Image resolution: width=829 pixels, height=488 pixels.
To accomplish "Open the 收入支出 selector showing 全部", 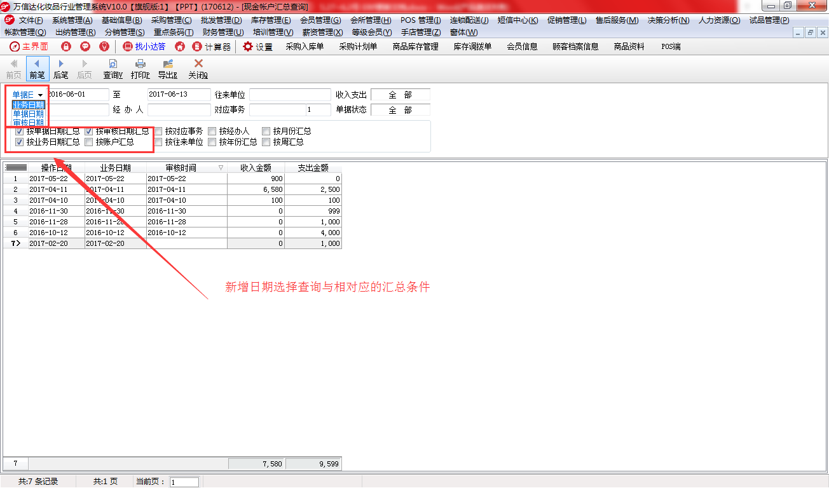I will click(401, 95).
